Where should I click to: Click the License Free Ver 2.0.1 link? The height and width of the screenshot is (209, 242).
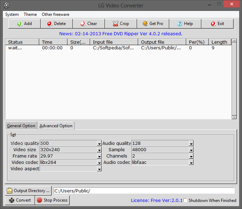click(157, 201)
